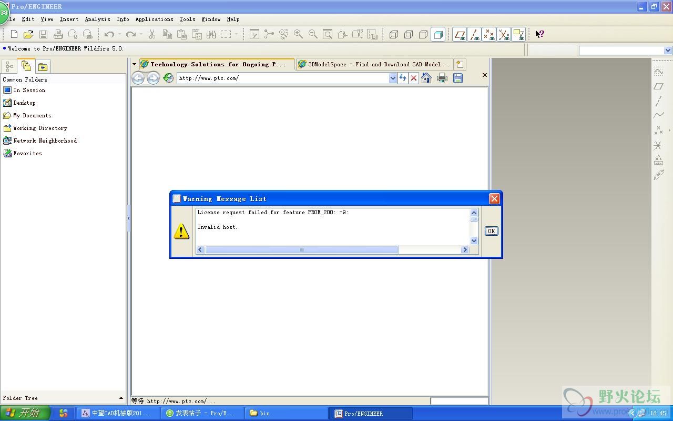The width and height of the screenshot is (673, 421).
Task: Toggle Shading display style
Action: (438, 34)
